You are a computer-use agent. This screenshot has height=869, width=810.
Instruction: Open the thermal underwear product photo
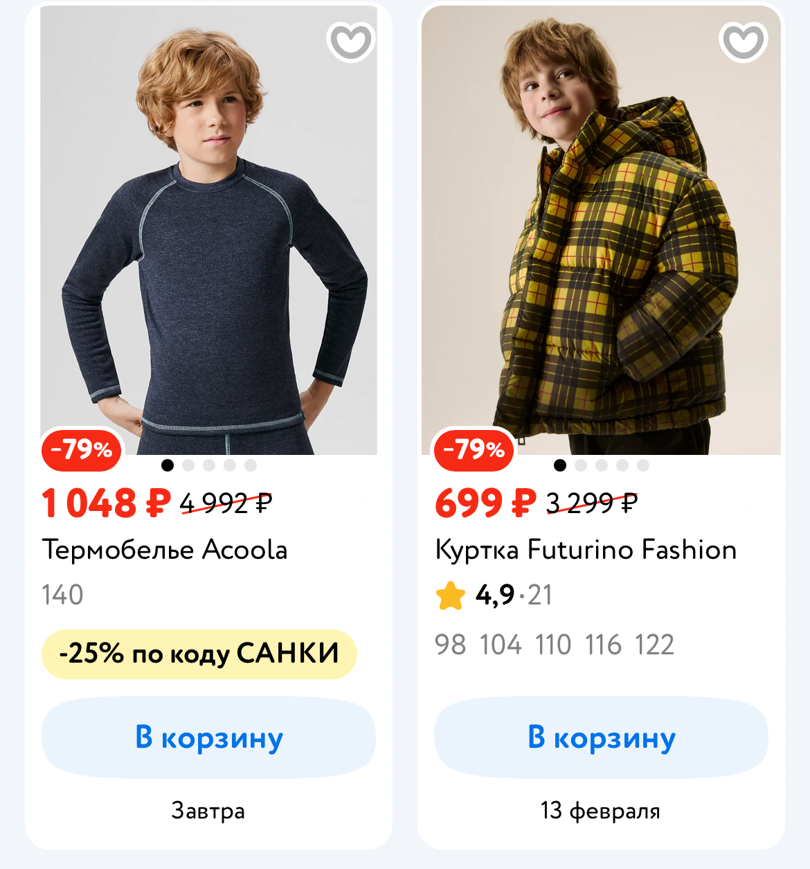[x=208, y=229]
